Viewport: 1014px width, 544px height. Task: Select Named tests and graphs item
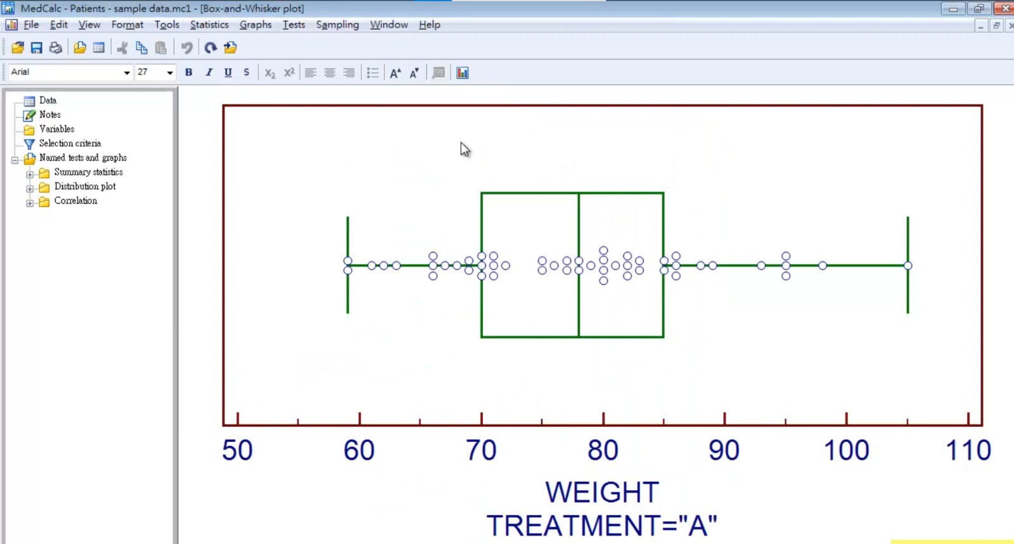[83, 158]
